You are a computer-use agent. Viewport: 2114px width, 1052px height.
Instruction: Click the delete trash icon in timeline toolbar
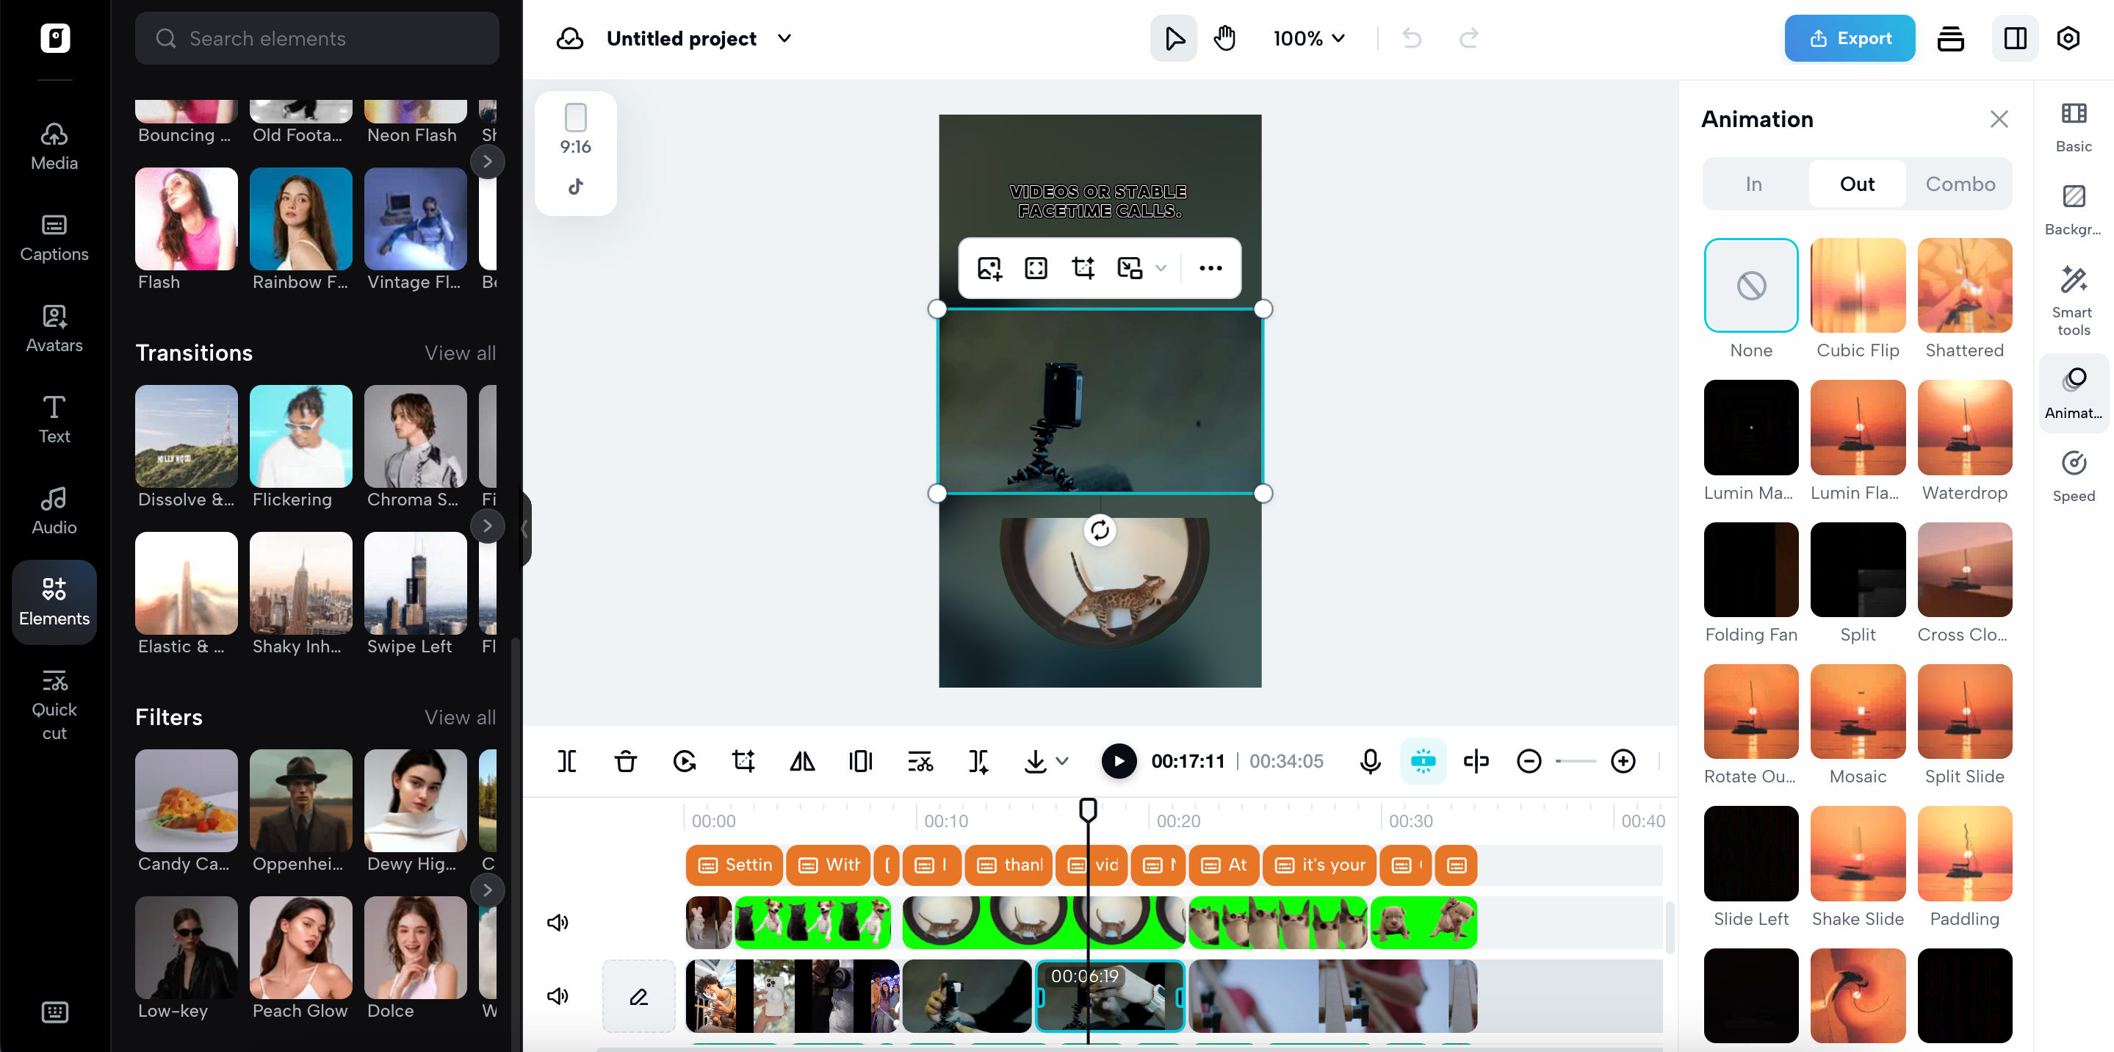[x=625, y=762]
